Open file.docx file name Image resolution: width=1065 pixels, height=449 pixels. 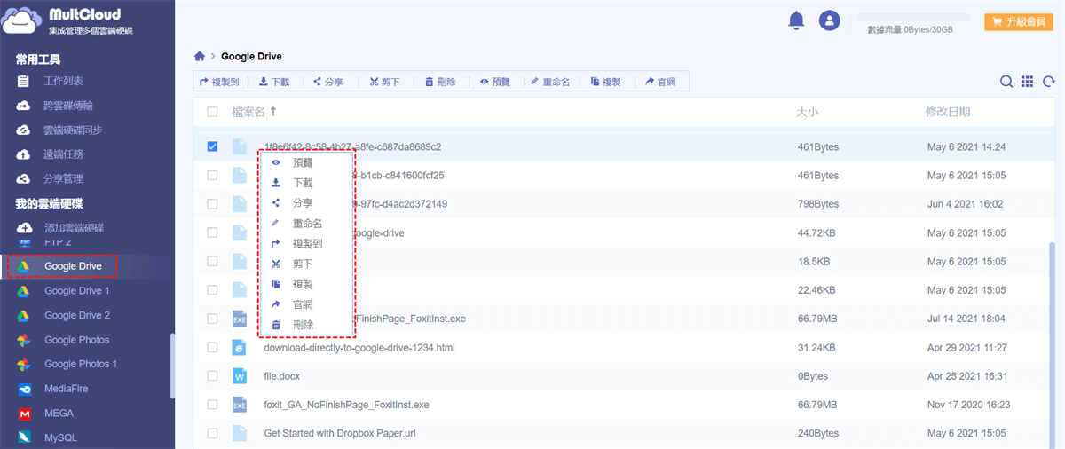(x=282, y=376)
